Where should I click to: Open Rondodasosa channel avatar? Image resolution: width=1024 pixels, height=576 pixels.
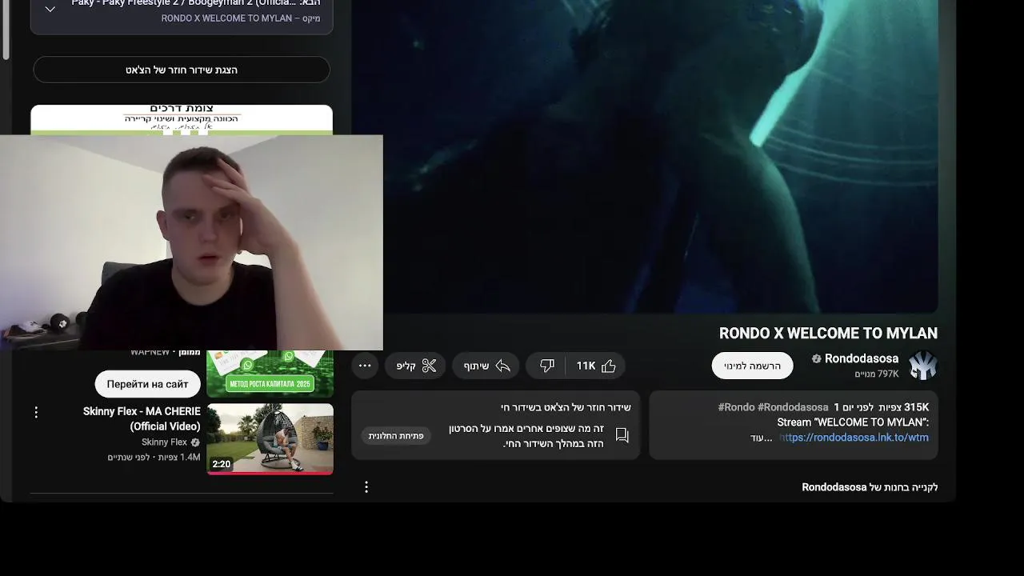click(x=922, y=366)
